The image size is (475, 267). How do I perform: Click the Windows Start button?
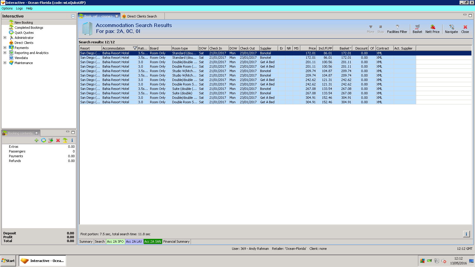coord(8,261)
